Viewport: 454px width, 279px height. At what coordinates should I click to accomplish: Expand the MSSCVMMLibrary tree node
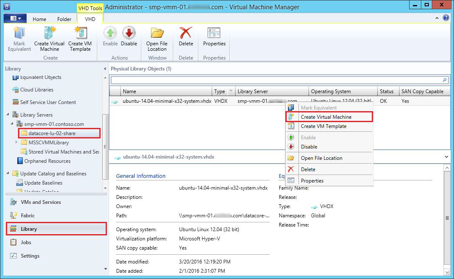(x=16, y=143)
